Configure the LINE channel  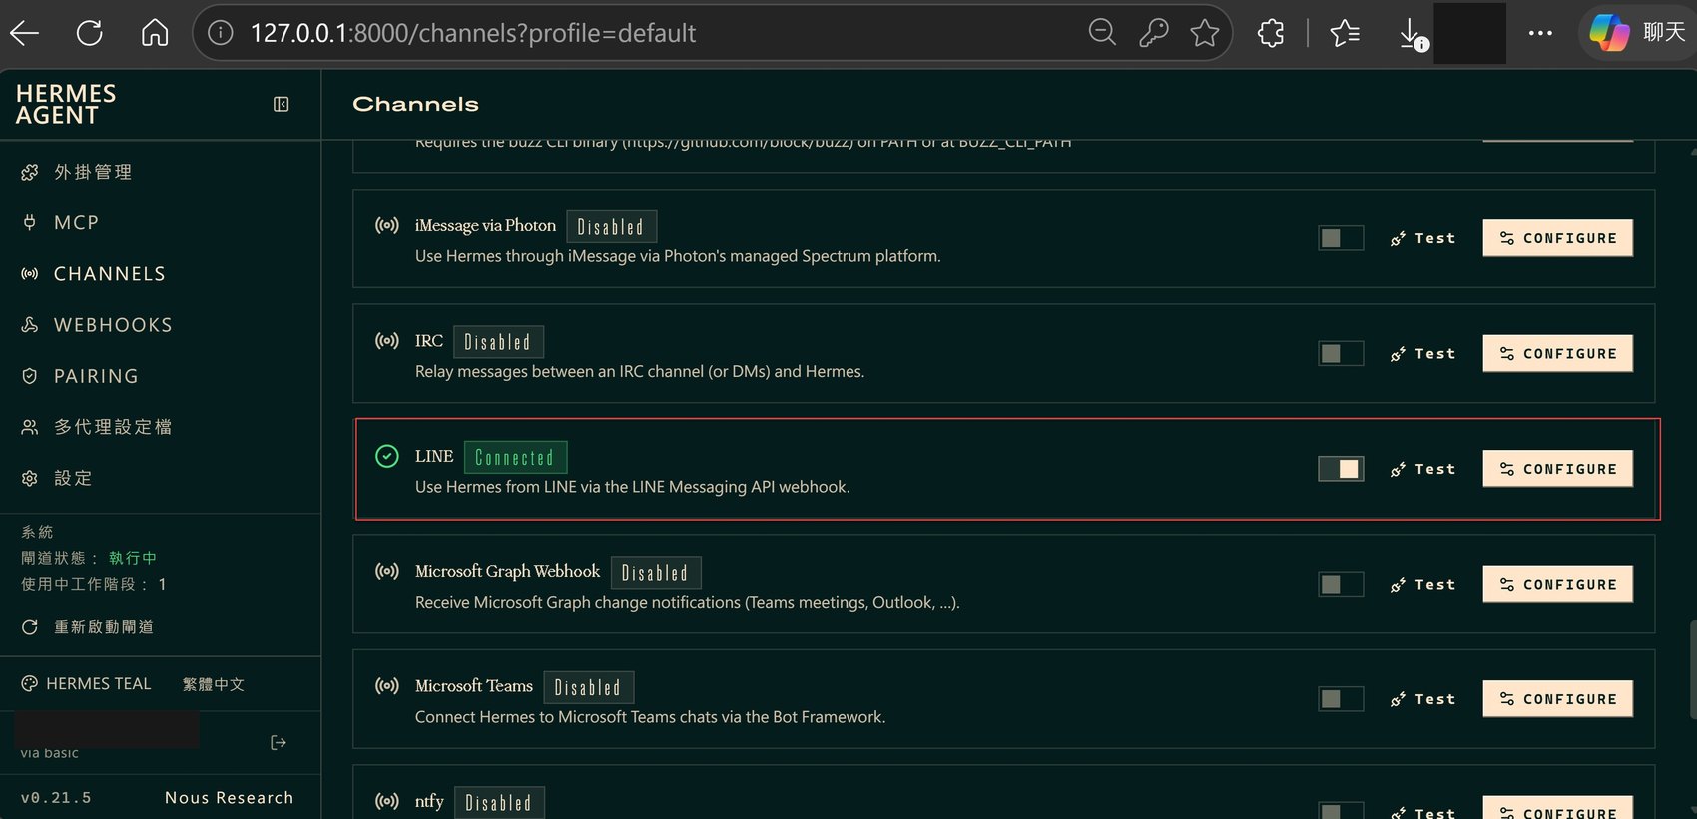pos(1557,469)
